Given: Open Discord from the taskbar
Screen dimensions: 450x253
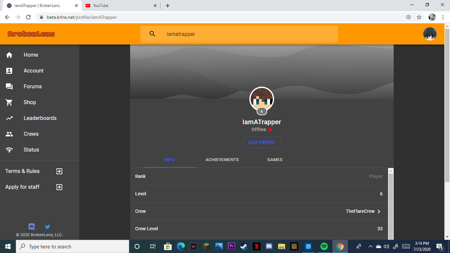Looking at the screenshot, I should [269, 246].
